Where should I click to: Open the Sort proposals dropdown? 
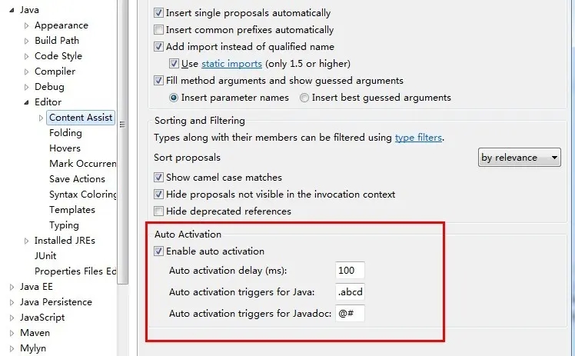click(x=520, y=158)
